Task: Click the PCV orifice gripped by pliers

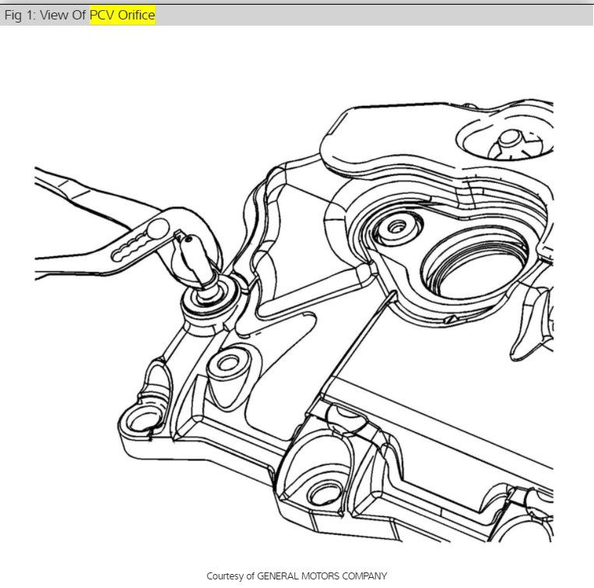Action: click(195, 262)
